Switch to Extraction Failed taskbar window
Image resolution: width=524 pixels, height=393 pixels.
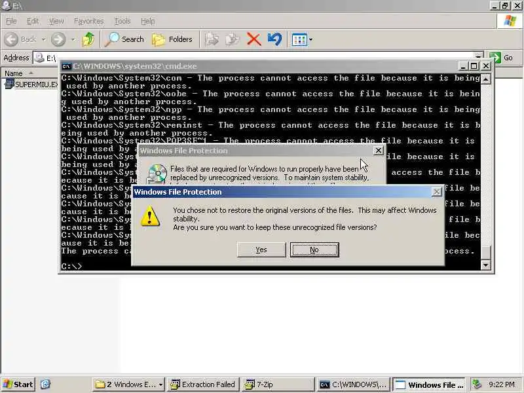point(203,384)
